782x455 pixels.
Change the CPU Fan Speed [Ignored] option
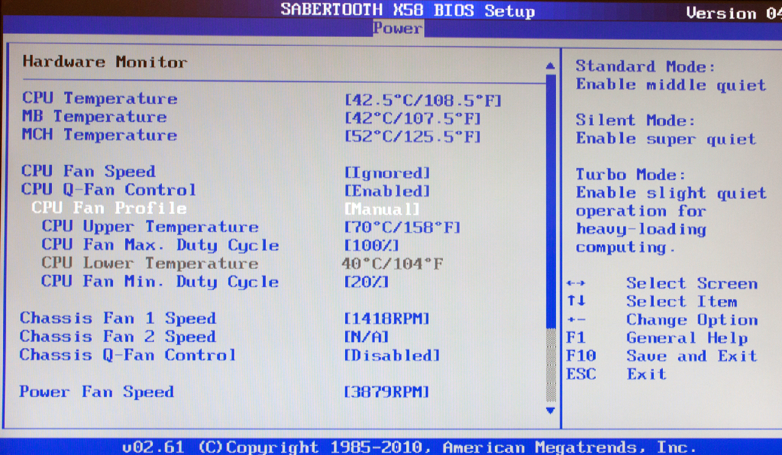pos(387,173)
